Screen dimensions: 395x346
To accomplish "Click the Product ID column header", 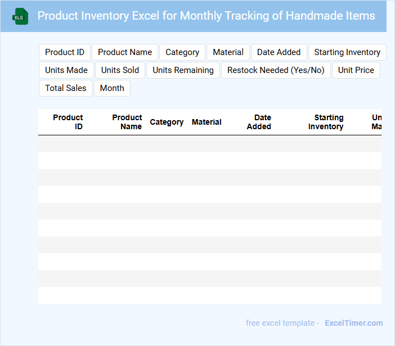I will coord(68,122).
